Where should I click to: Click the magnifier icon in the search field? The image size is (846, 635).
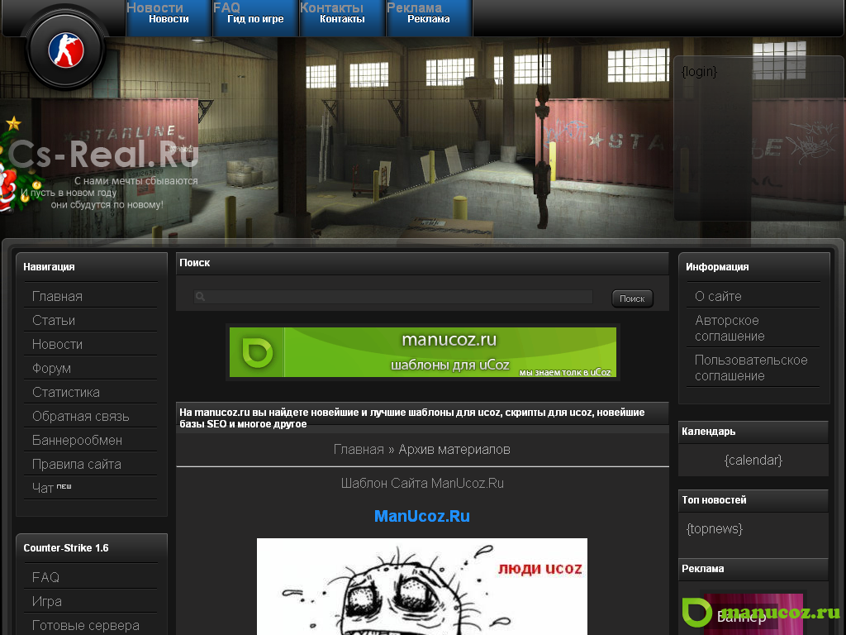click(x=200, y=297)
